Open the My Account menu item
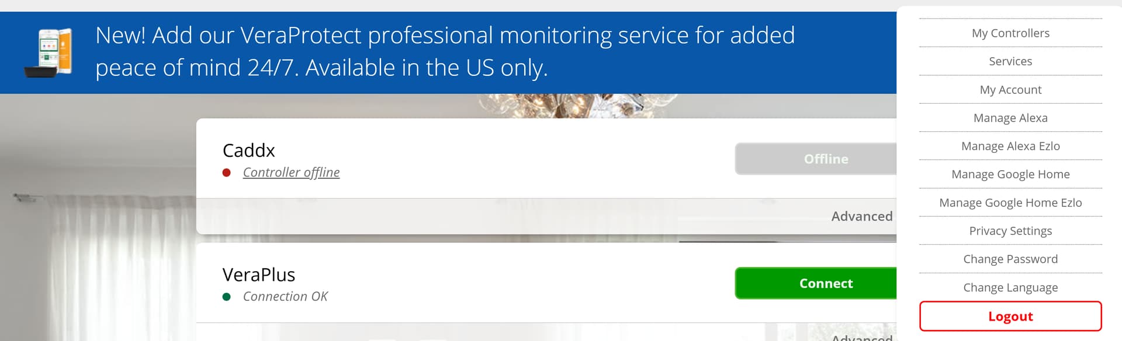The image size is (1122, 341). pyautogui.click(x=1010, y=90)
